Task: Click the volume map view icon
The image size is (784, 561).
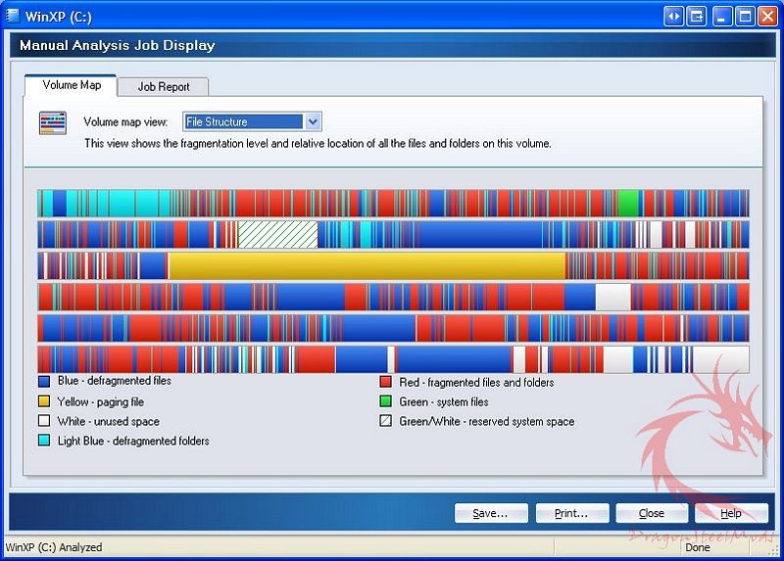Action: coord(52,123)
